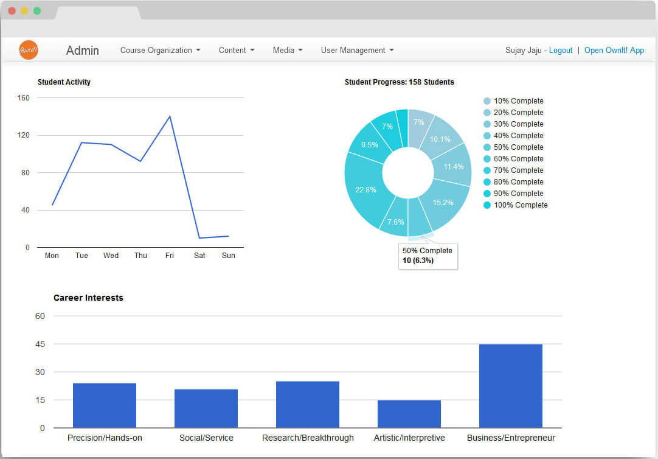Log out via the Logout link
This screenshot has height=459, width=658.
click(561, 51)
